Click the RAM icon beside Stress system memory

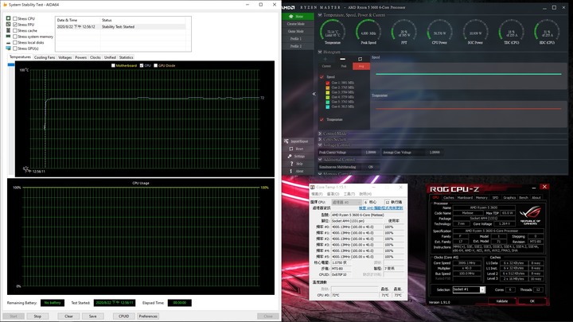pos(9,37)
